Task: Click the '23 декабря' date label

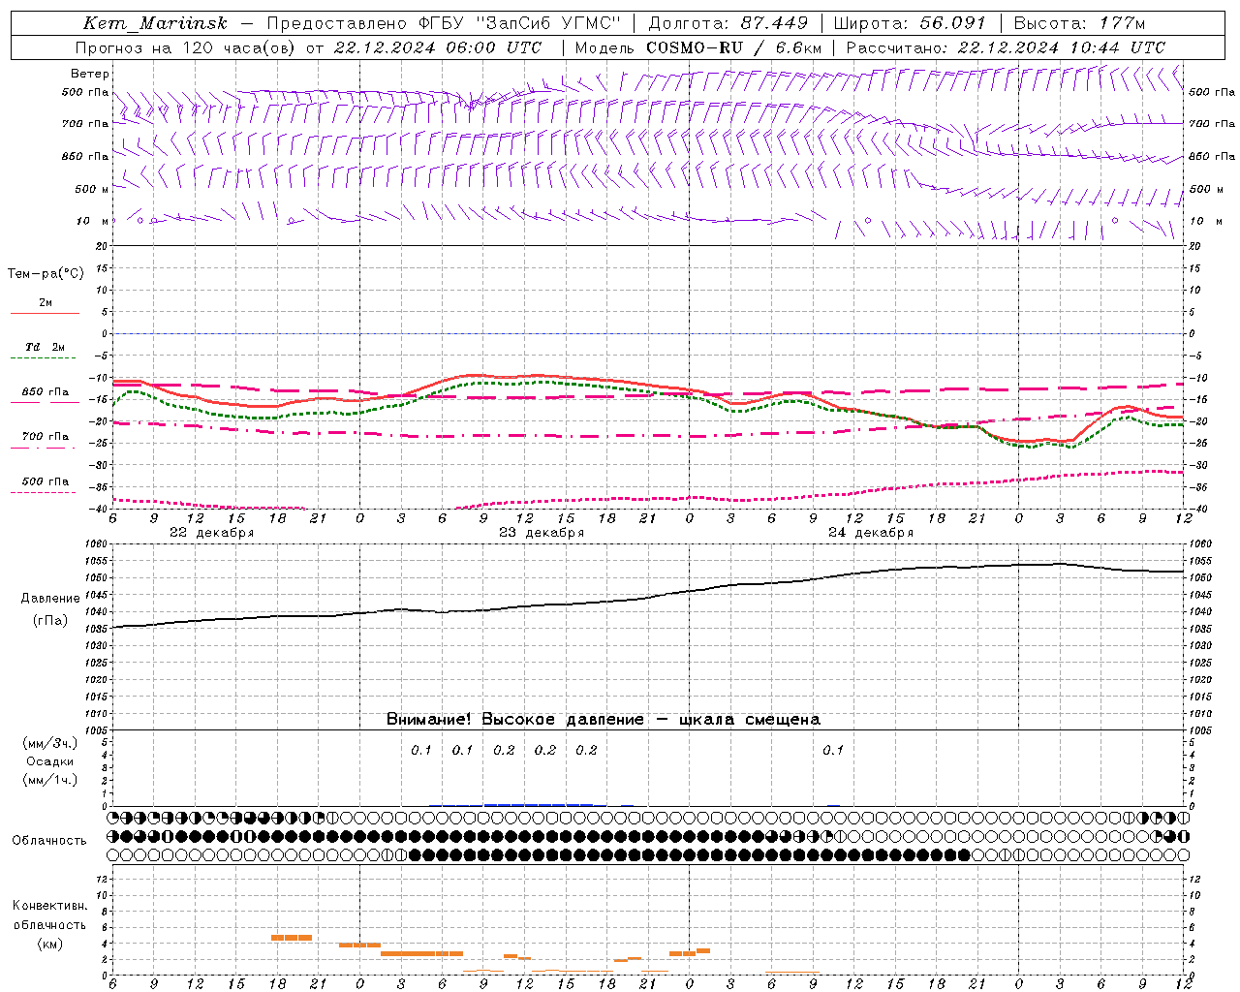Action: (542, 533)
